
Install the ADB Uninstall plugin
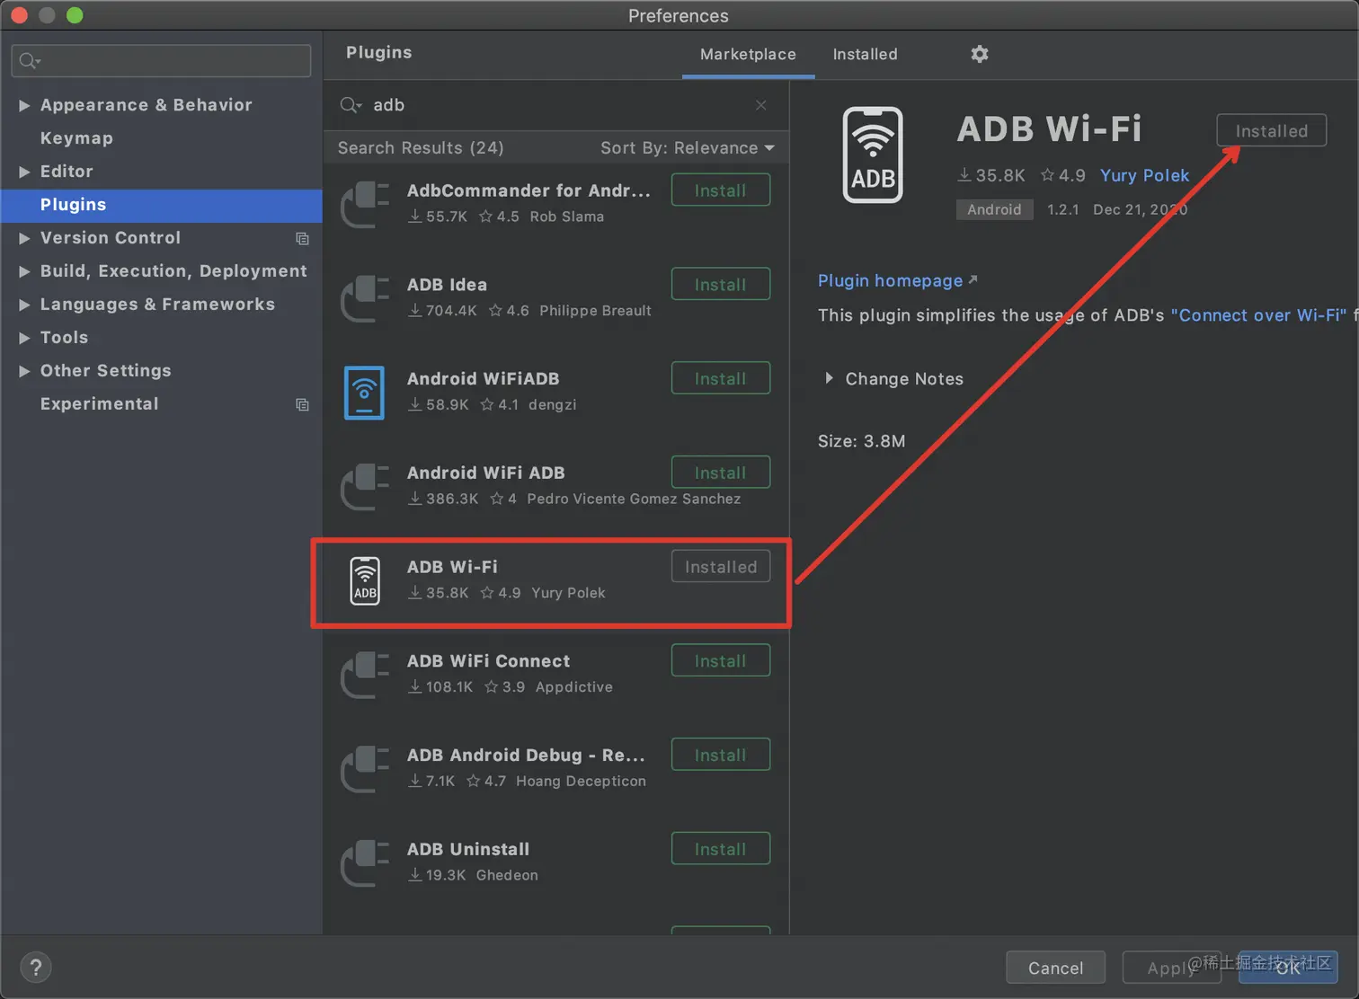[x=721, y=849]
